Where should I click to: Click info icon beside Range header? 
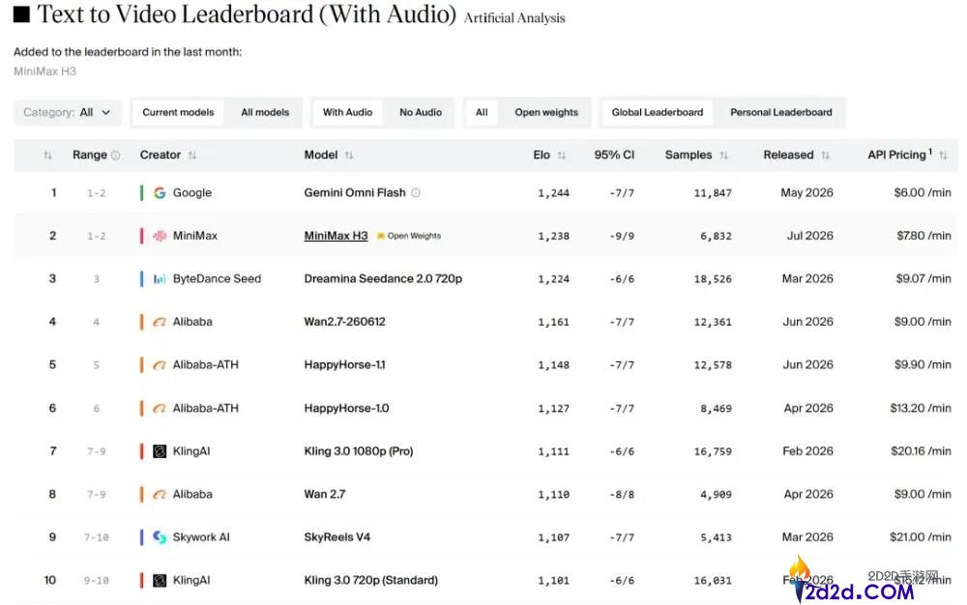point(115,156)
